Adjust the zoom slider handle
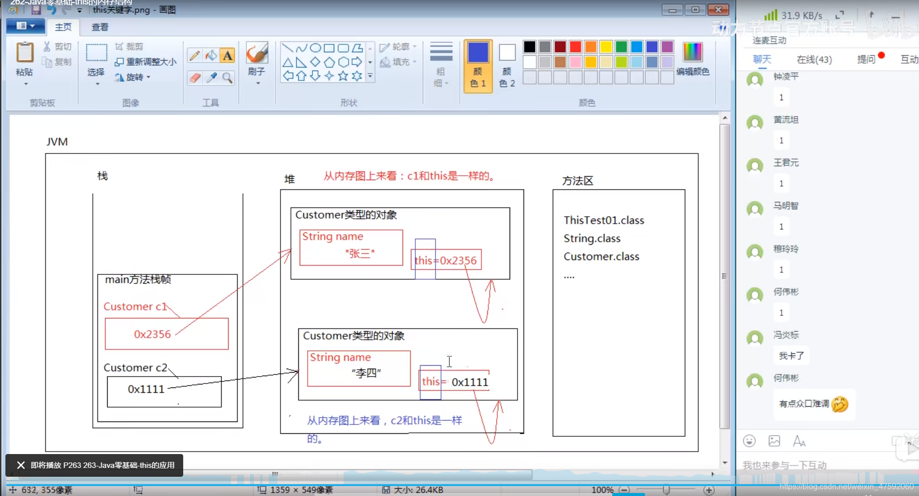 click(x=666, y=490)
